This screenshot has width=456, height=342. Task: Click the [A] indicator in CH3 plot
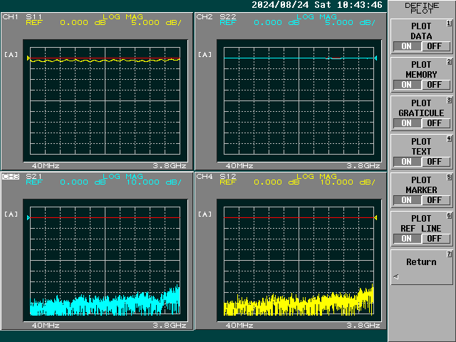coord(11,214)
